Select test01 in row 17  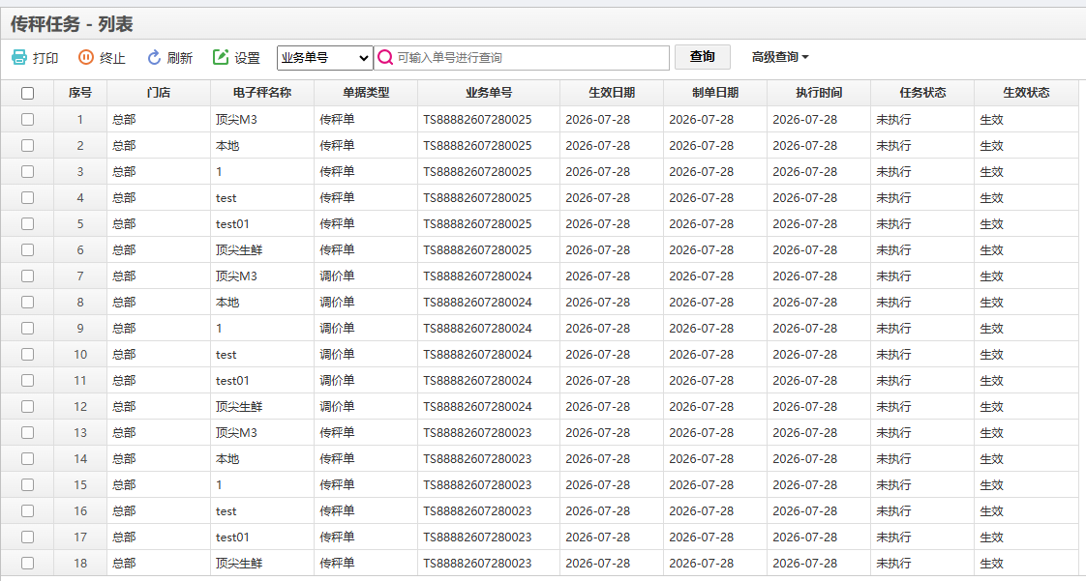click(232, 537)
